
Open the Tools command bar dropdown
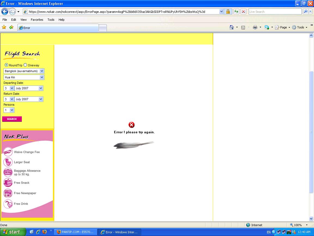coord(300,28)
